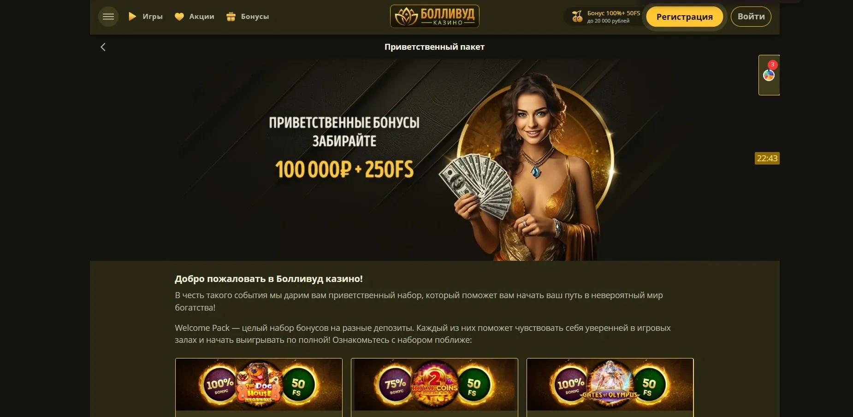This screenshot has height=417, width=853.
Task: Click the Регистрация button
Action: [684, 17]
